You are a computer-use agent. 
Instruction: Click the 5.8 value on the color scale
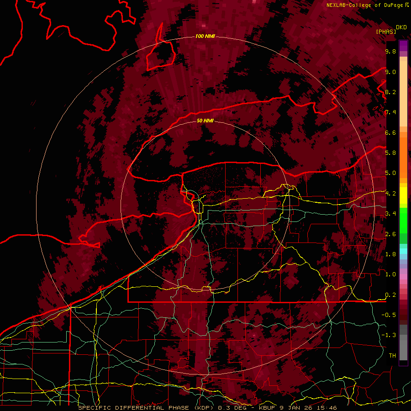coord(390,153)
